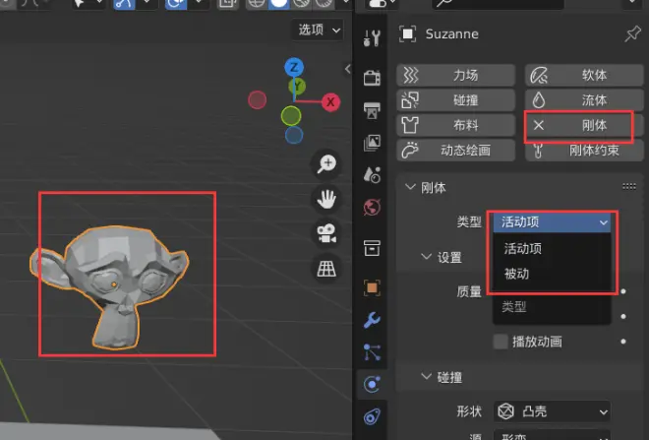Enable 碰撞 collision physics button
This screenshot has height=440, width=649.
pyautogui.click(x=455, y=100)
